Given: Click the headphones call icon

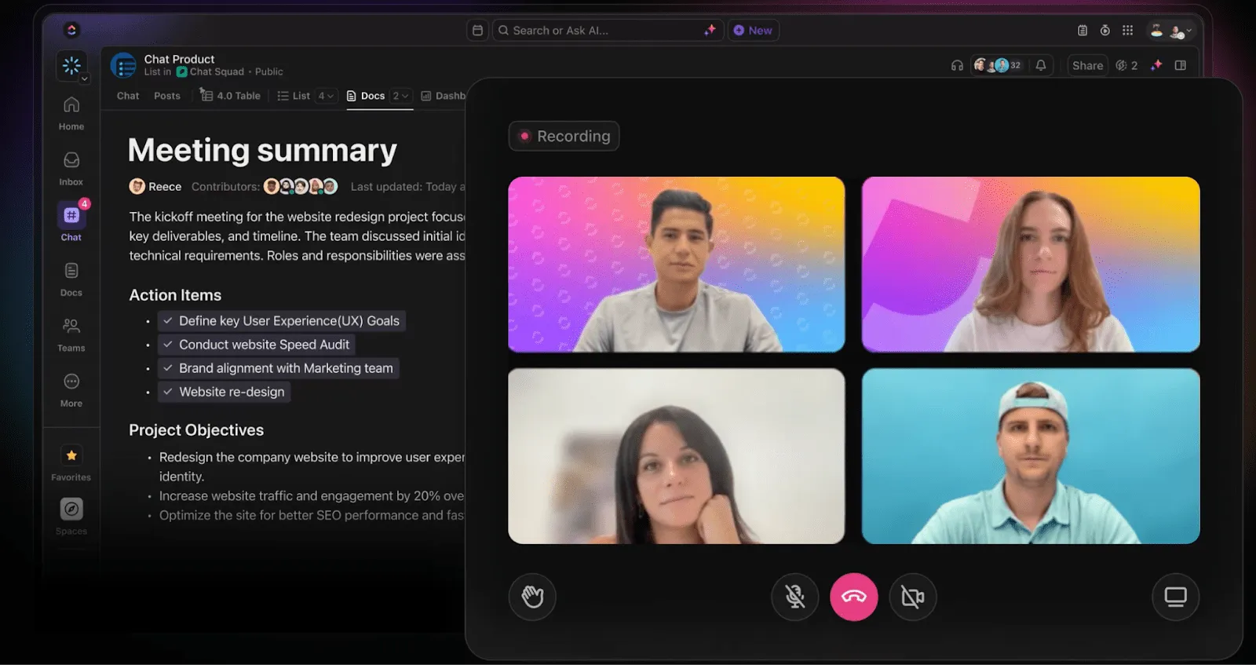Looking at the screenshot, I should [957, 66].
